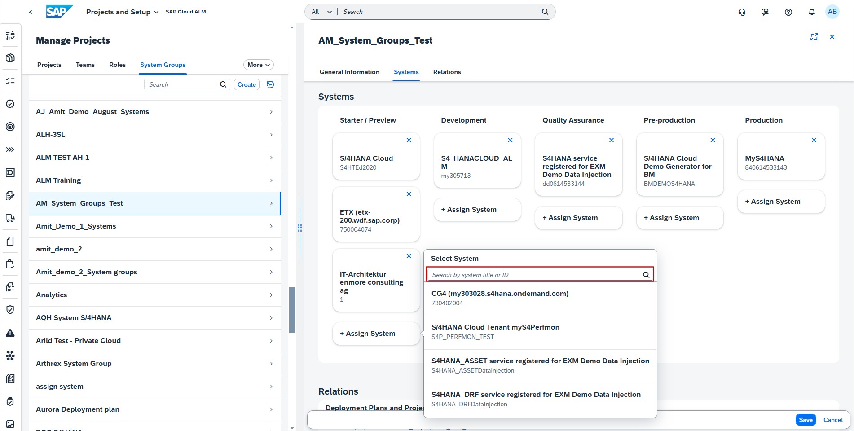Click the Create button
Image resolution: width=854 pixels, height=431 pixels.
coord(247,84)
